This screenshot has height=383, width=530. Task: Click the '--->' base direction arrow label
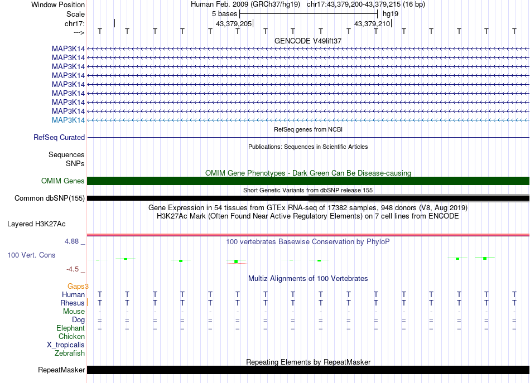[79, 32]
